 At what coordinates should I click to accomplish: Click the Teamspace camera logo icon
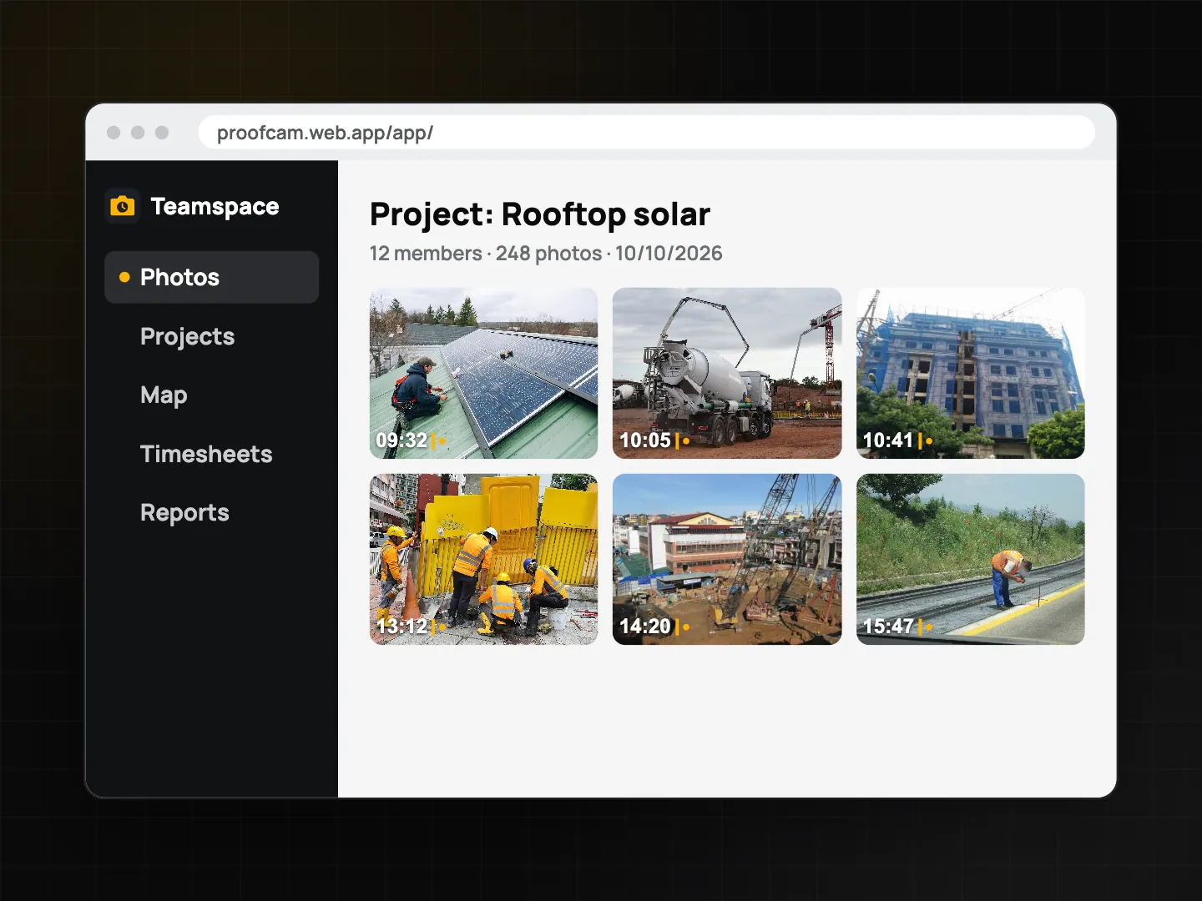123,206
